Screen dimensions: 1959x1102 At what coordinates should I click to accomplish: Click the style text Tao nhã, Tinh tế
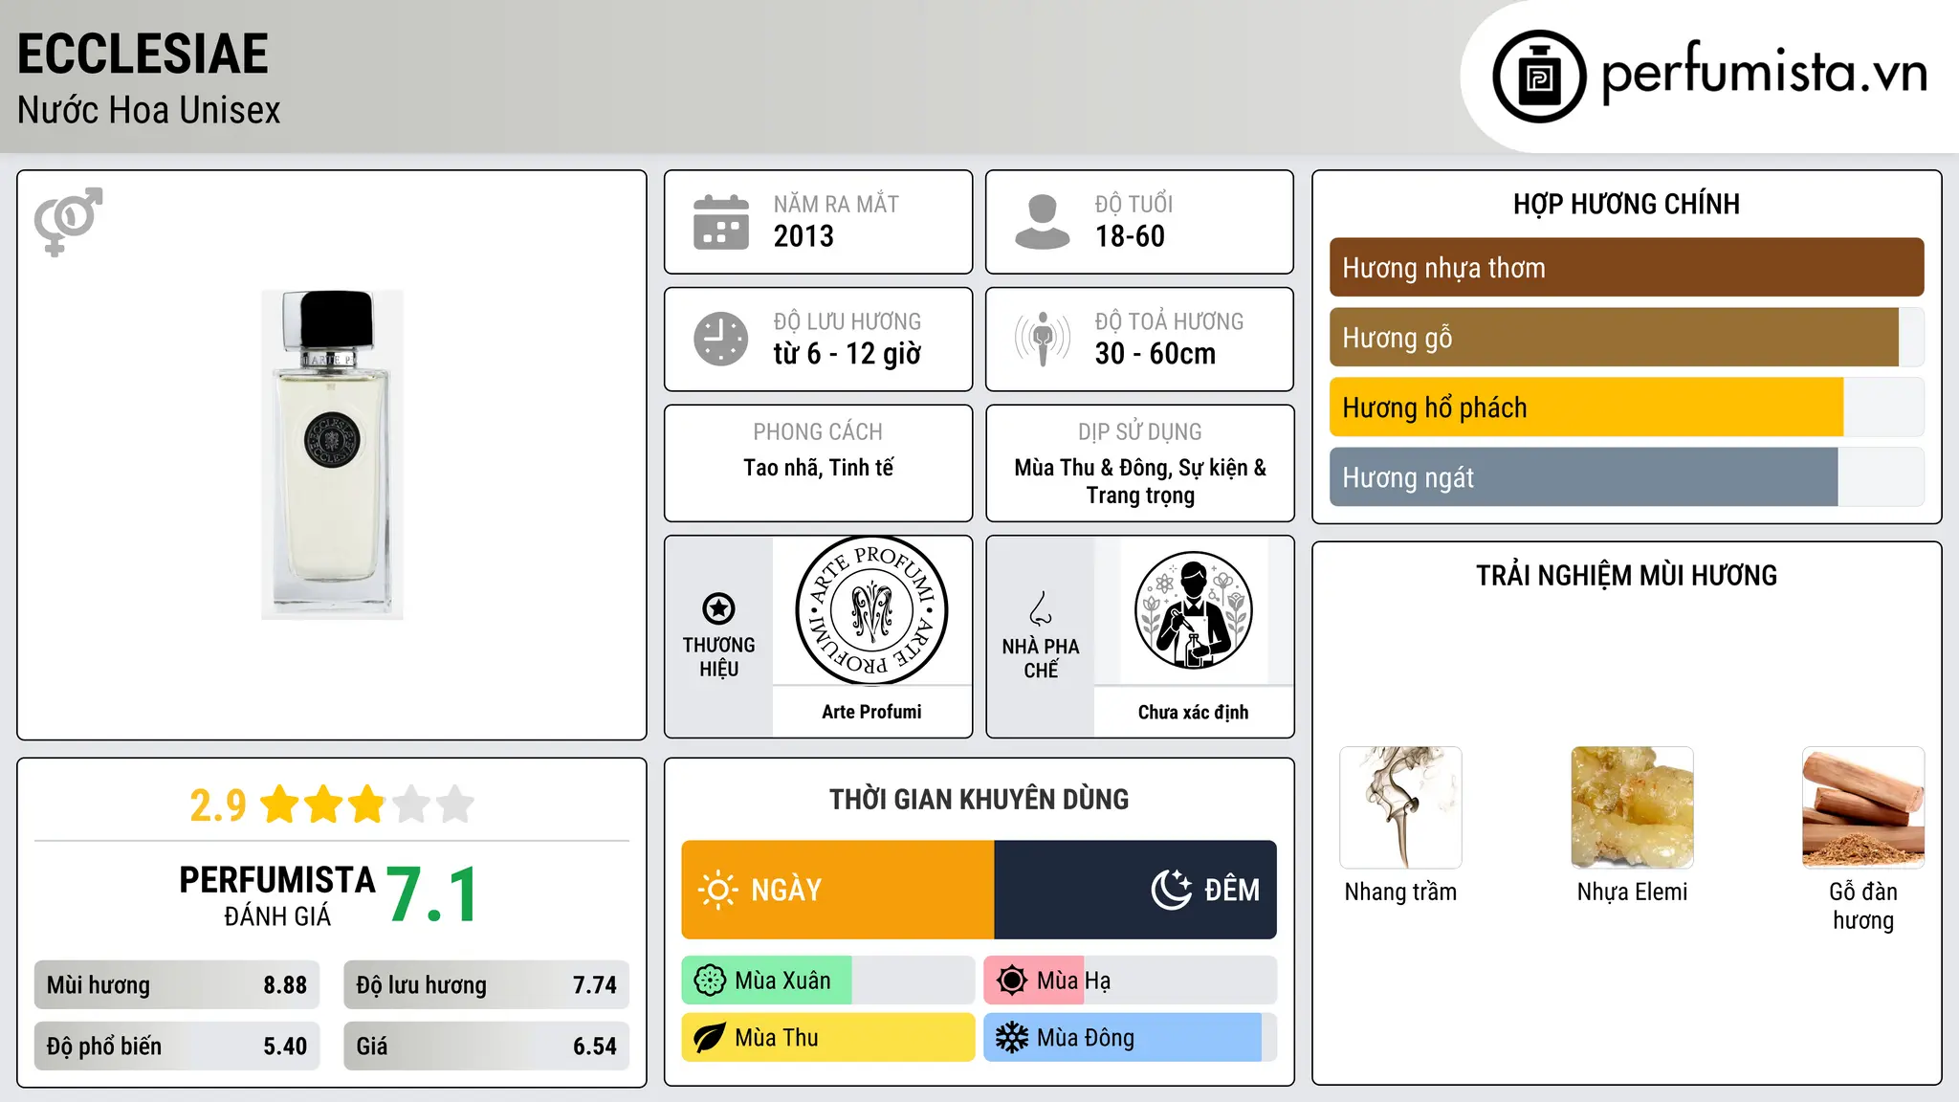(x=819, y=468)
